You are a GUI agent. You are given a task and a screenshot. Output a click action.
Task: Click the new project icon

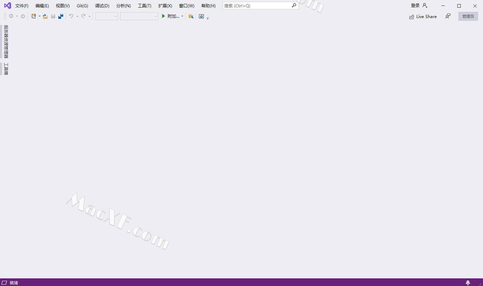click(34, 16)
